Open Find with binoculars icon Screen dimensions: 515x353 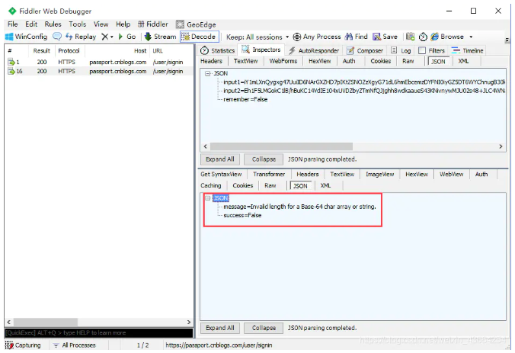pyautogui.click(x=356, y=37)
